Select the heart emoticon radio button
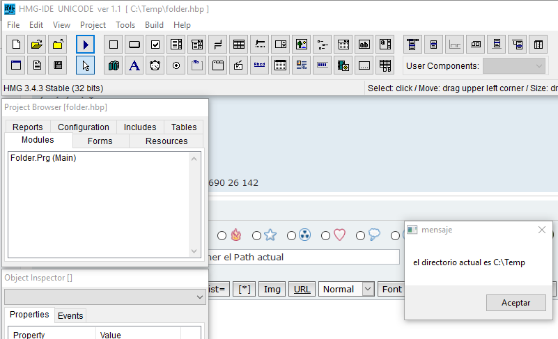558x339 pixels. point(325,236)
